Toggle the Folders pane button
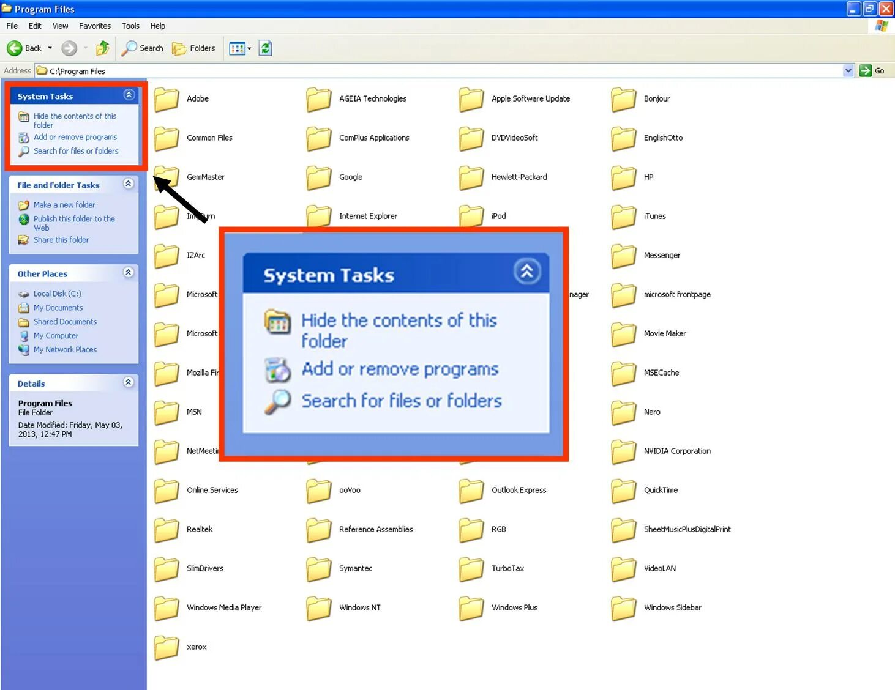This screenshot has width=895, height=690. pyautogui.click(x=194, y=48)
